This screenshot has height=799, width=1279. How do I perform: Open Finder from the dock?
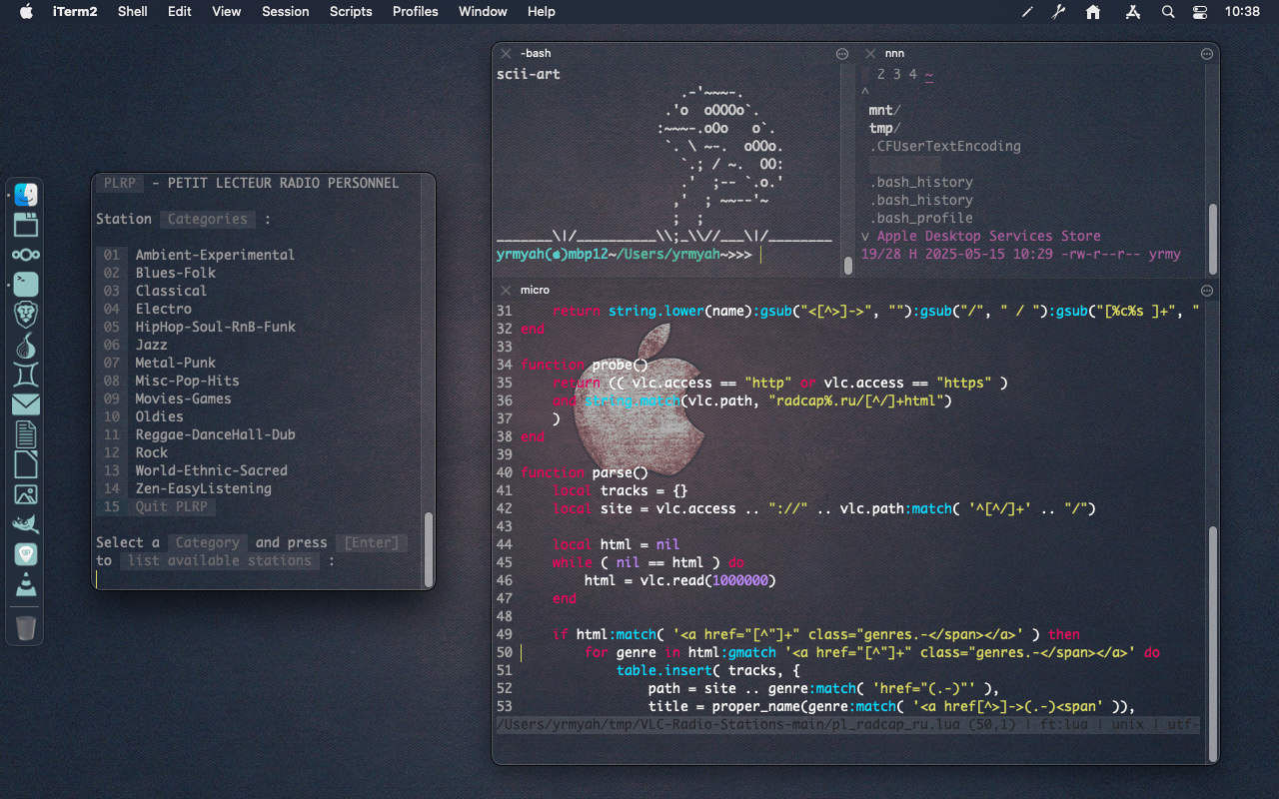(x=26, y=195)
